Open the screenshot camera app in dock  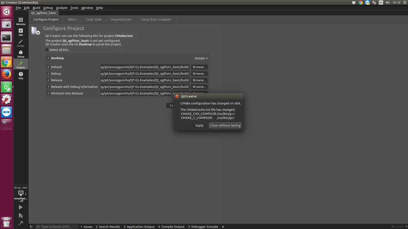[6, 24]
